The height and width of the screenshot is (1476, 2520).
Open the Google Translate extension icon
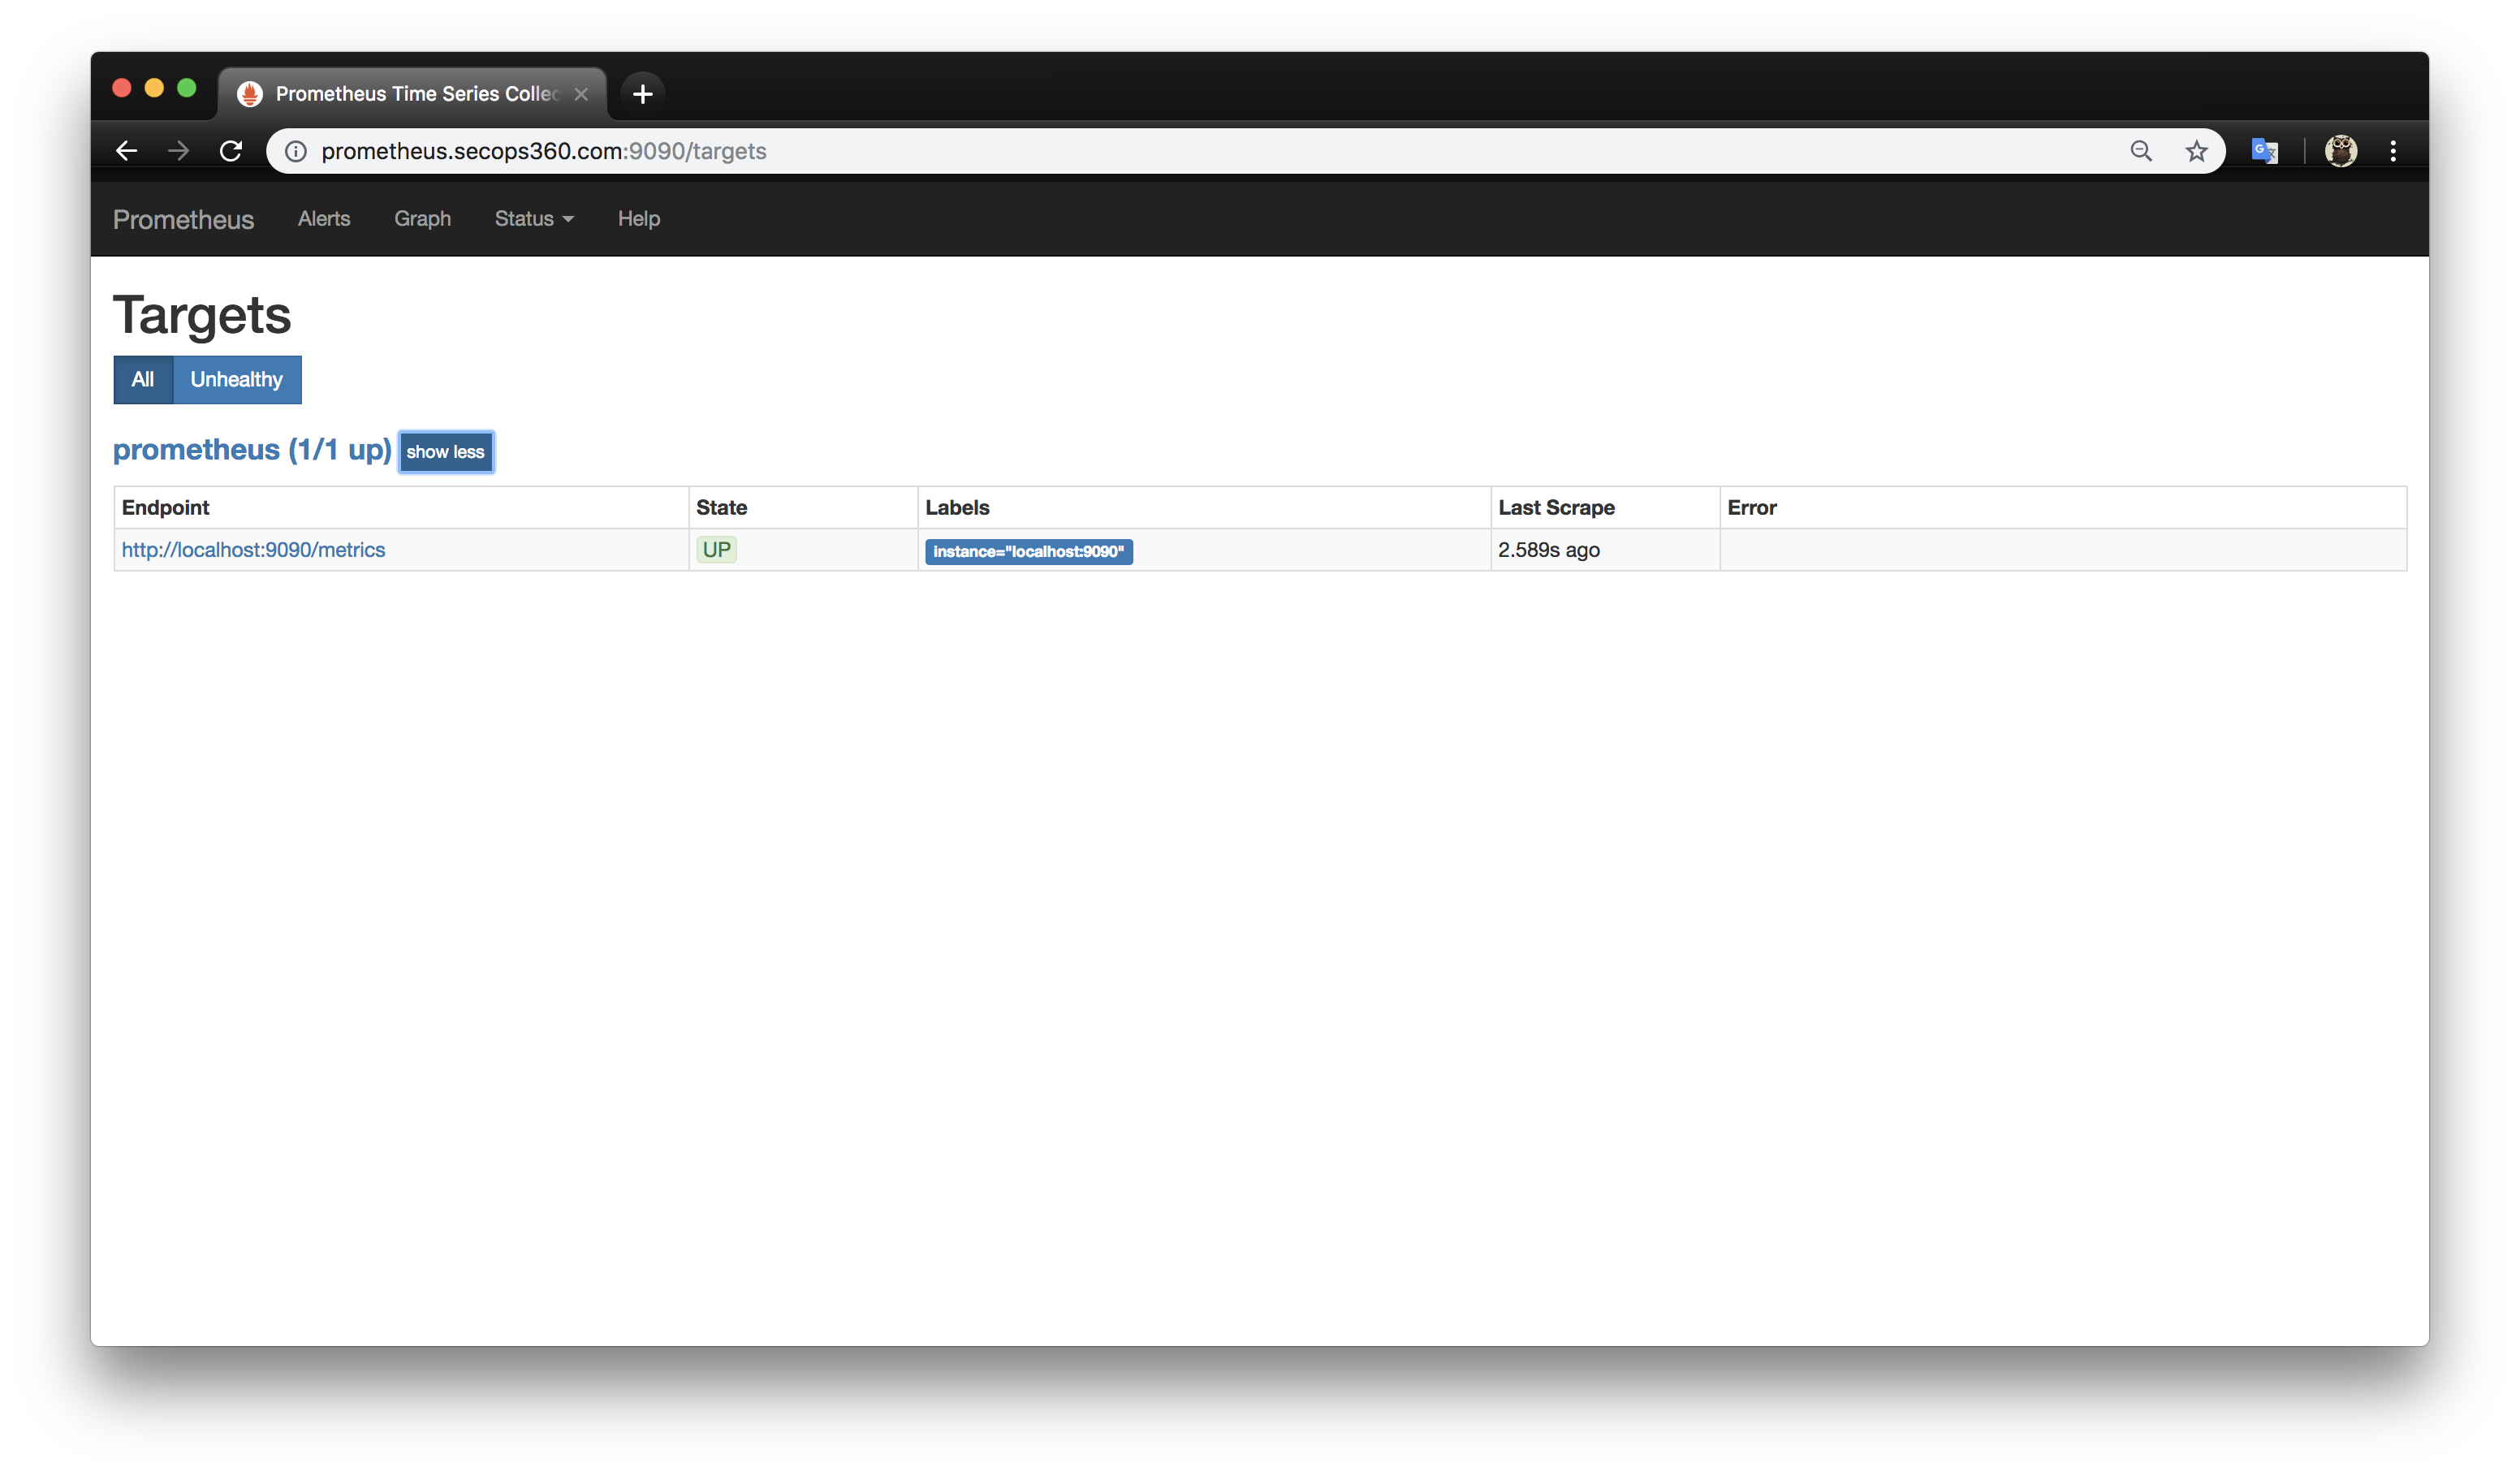pos(2264,151)
